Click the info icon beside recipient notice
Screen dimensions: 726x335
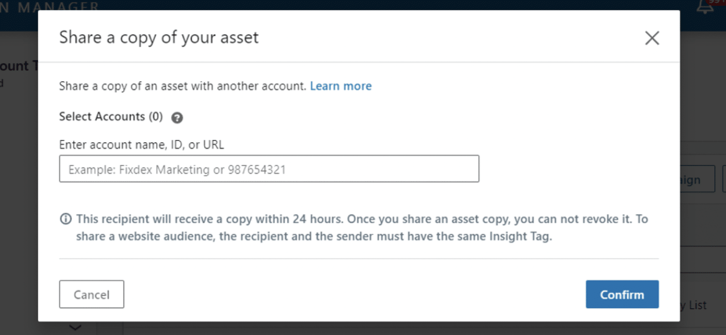(x=65, y=219)
